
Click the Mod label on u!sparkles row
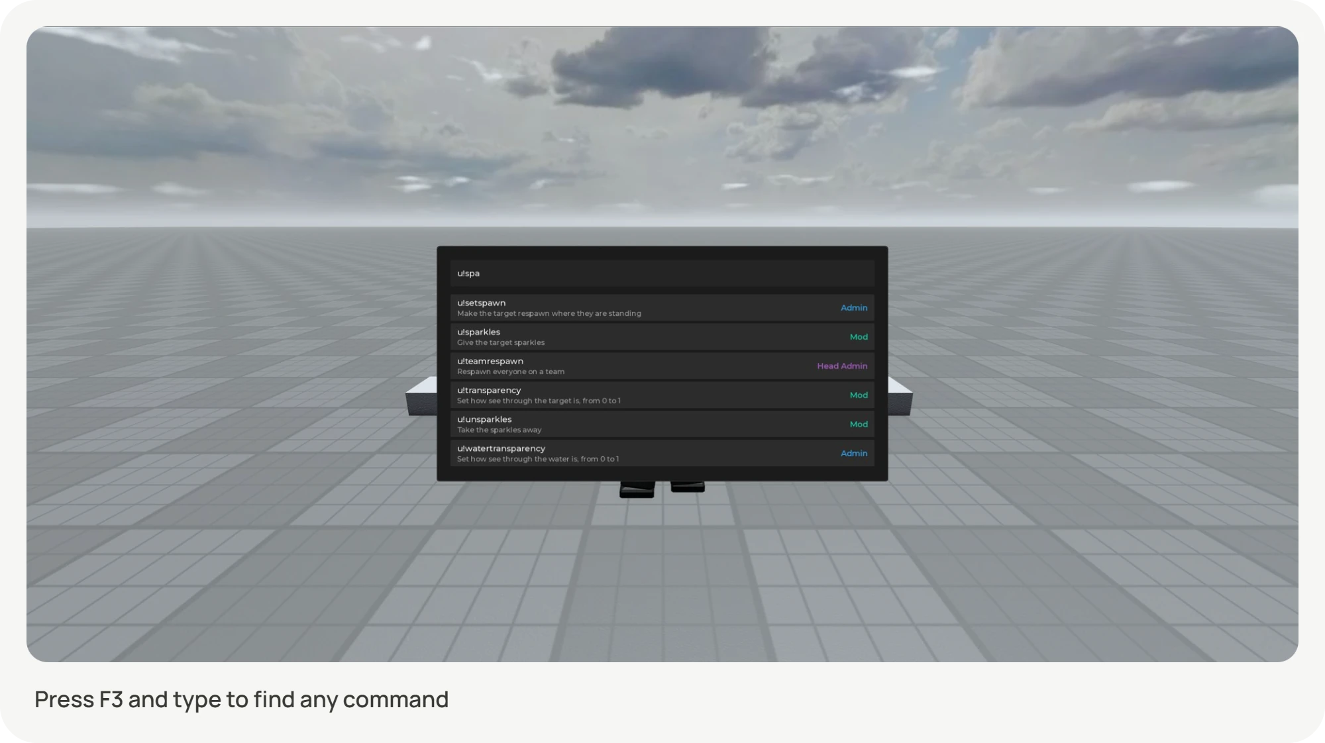[x=859, y=337]
